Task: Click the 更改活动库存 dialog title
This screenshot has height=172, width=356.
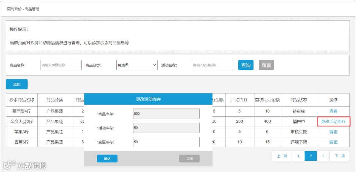Action: click(148, 99)
